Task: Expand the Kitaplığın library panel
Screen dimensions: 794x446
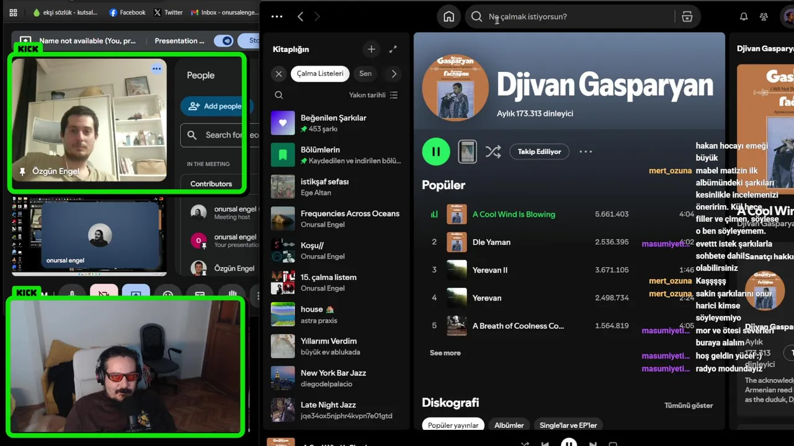Action: (x=393, y=49)
